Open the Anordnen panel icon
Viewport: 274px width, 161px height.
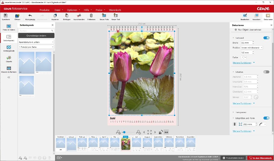[256, 15]
